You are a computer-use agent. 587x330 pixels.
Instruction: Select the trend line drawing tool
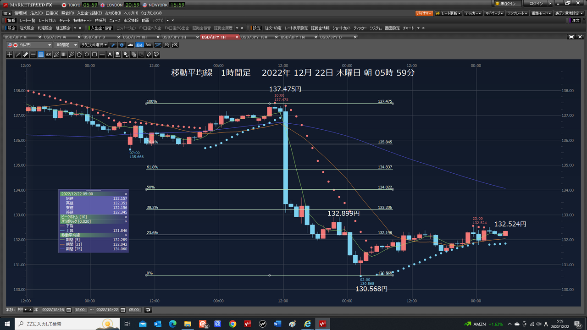[x=18, y=55]
